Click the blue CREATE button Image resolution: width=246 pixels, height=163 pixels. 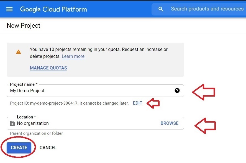point(19,148)
